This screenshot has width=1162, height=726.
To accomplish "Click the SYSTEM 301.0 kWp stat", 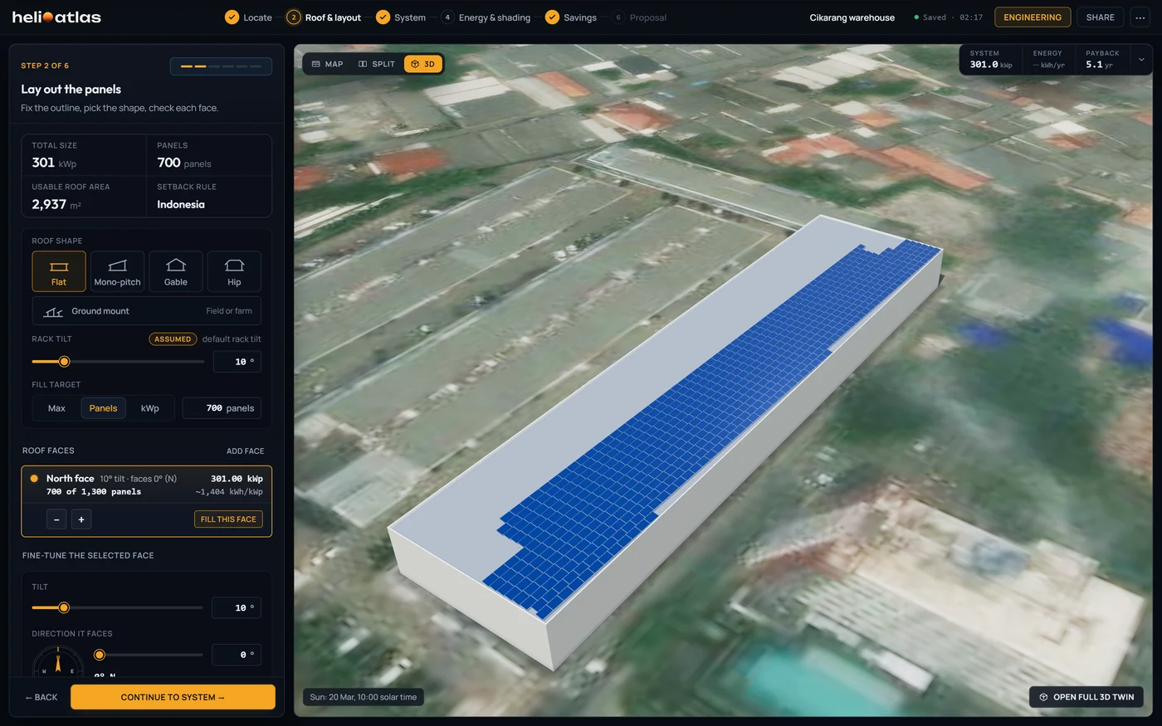I will (x=991, y=60).
